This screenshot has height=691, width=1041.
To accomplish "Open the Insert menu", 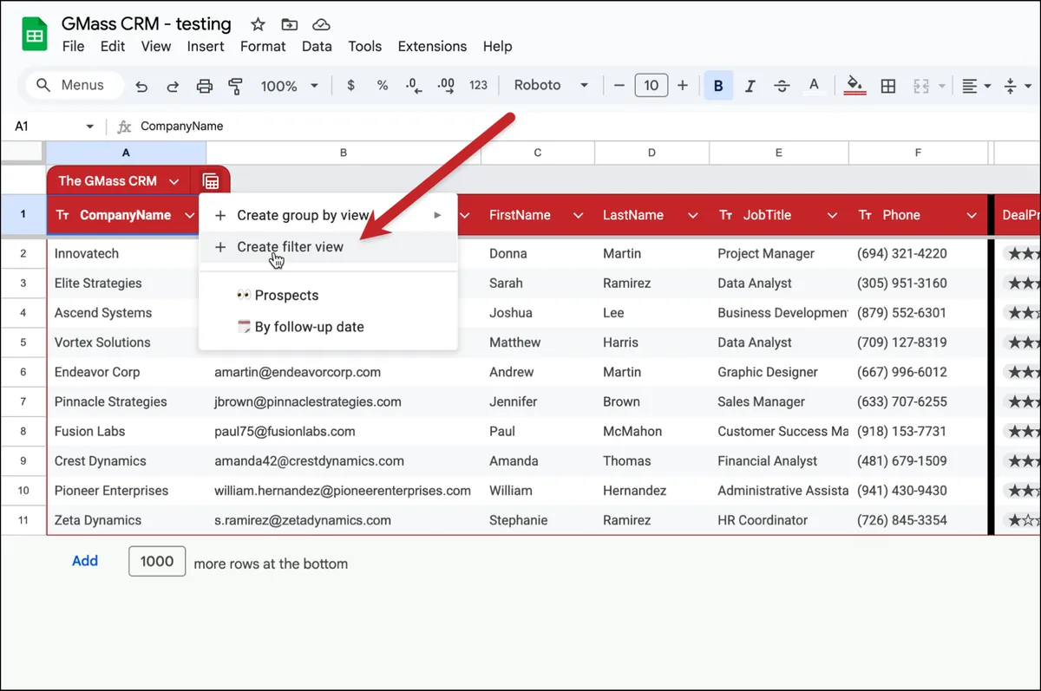I will pos(206,46).
